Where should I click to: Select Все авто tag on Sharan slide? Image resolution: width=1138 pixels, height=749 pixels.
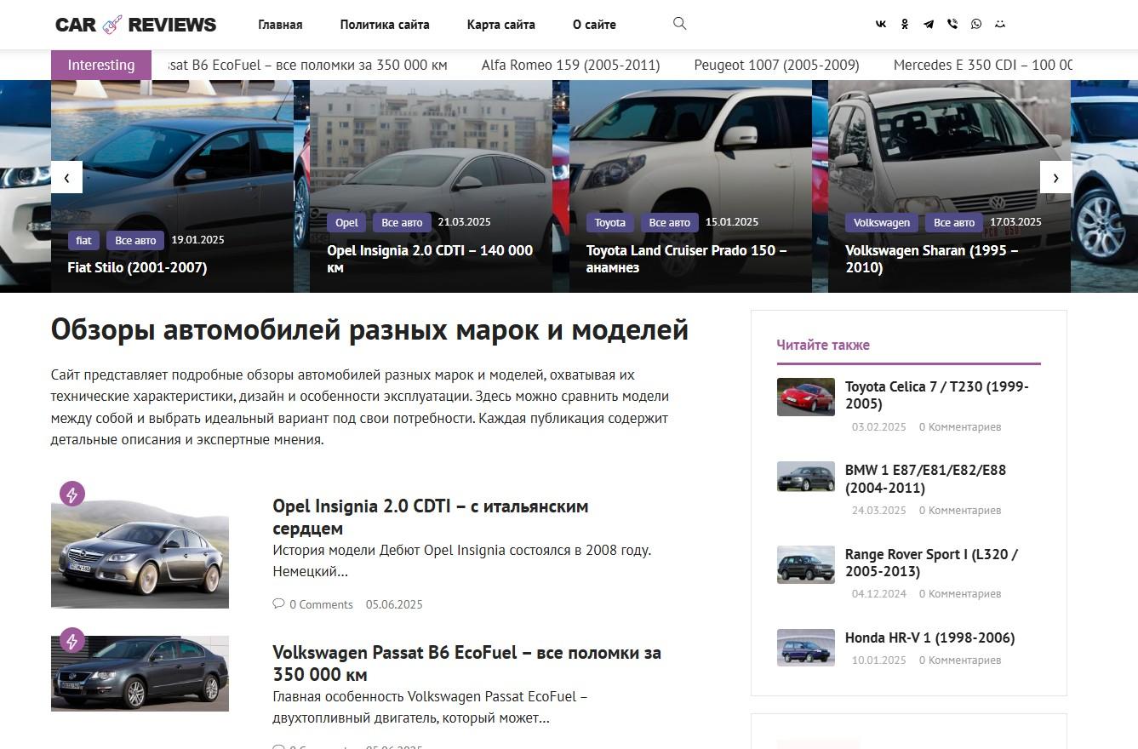(954, 222)
